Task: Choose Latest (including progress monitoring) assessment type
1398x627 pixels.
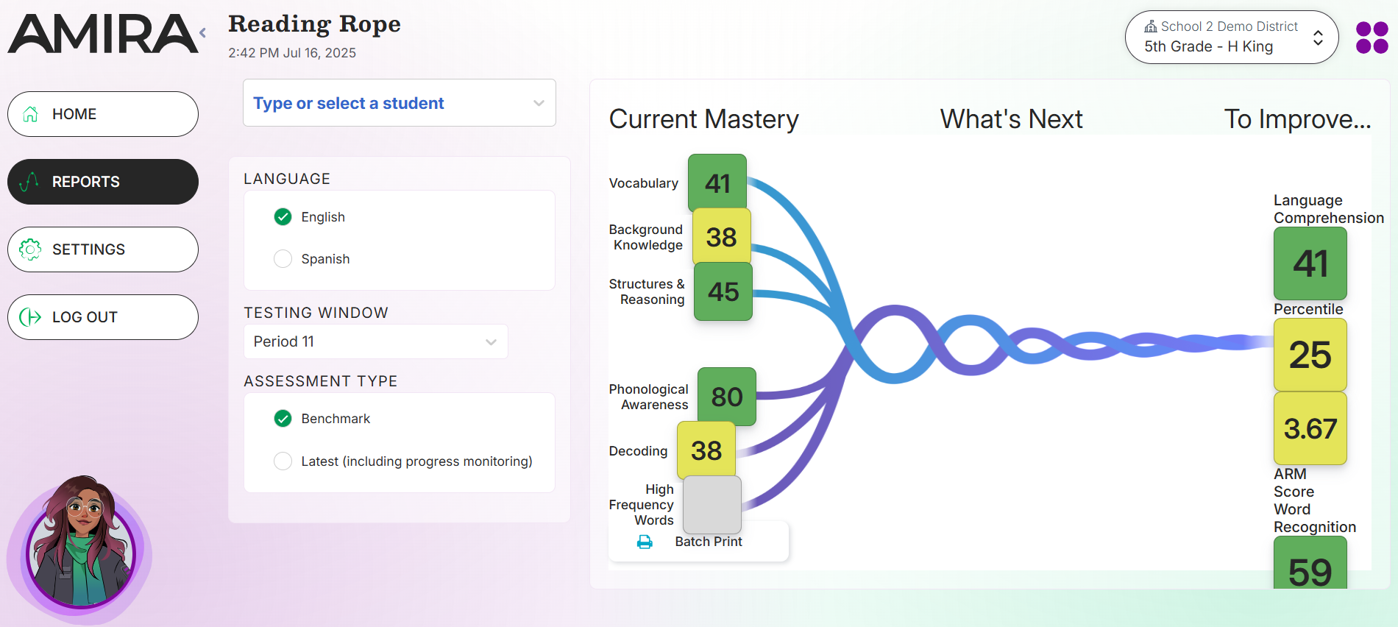Action: pyautogui.click(x=283, y=461)
